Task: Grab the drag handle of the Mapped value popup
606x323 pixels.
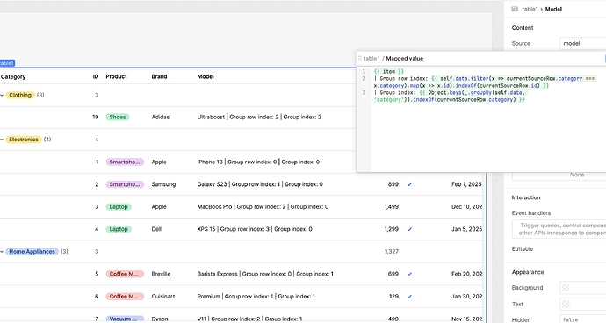Action: tap(360, 59)
